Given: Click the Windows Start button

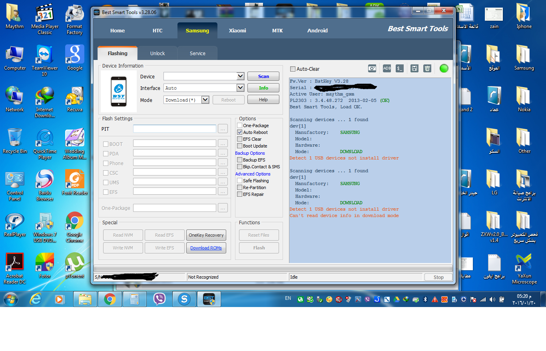Looking at the screenshot, I should [x=10, y=299].
